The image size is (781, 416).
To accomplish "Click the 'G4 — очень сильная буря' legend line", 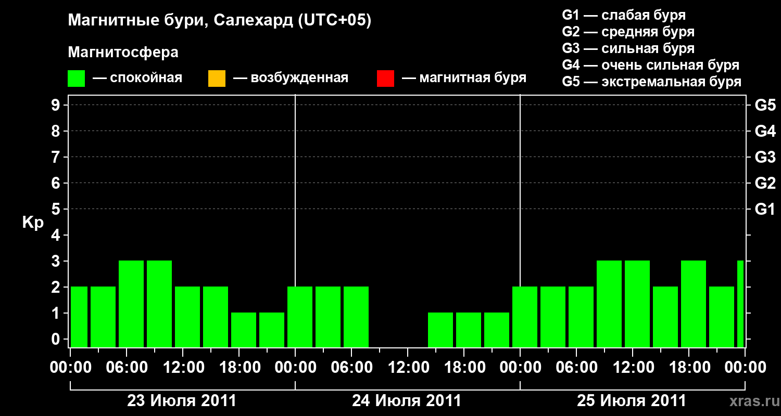I will click(x=651, y=65).
